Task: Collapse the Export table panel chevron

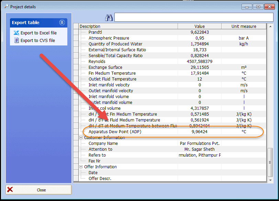Action: [x=62, y=23]
